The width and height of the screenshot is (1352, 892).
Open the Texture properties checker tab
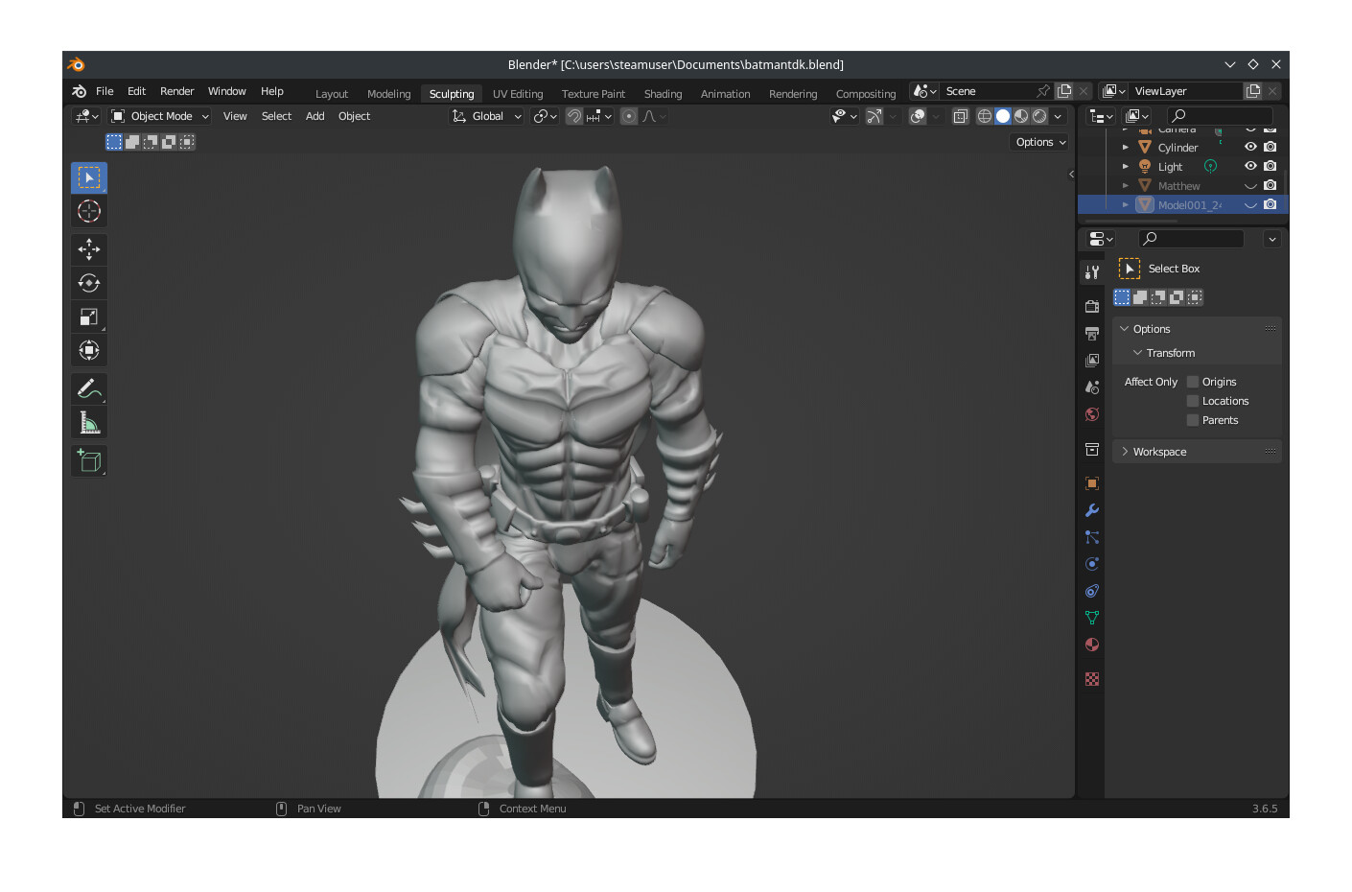pos(1092,679)
